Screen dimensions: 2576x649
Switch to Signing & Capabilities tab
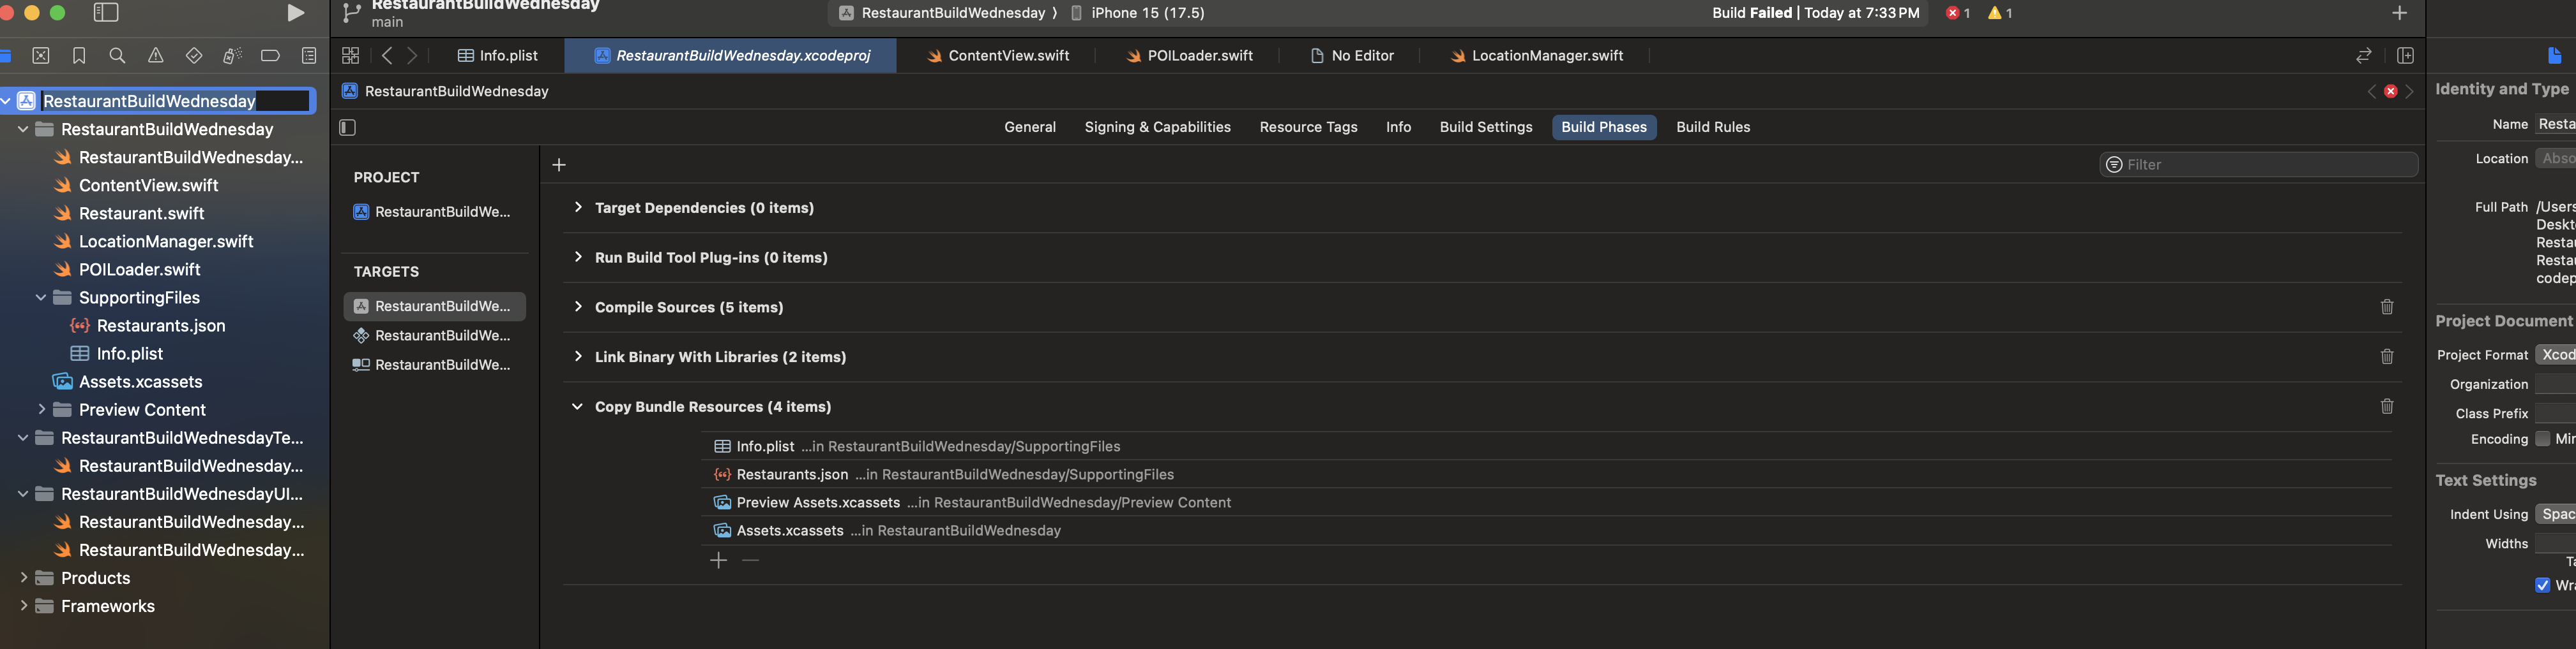pos(1157,128)
